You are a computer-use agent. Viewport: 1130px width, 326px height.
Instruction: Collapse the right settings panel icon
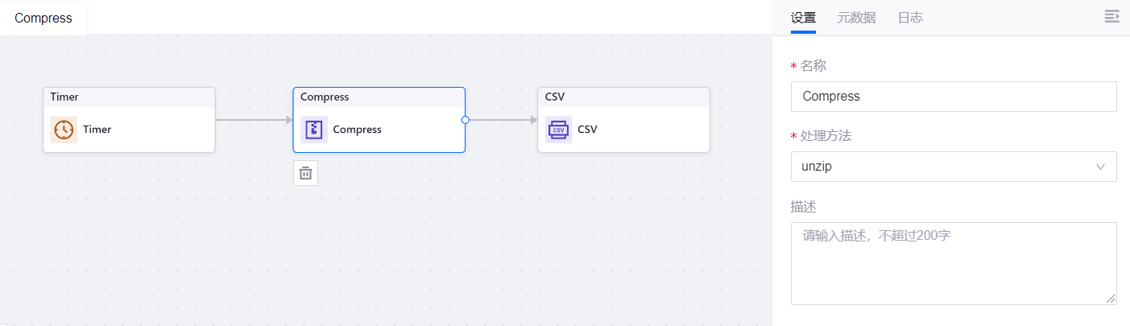tap(1111, 17)
